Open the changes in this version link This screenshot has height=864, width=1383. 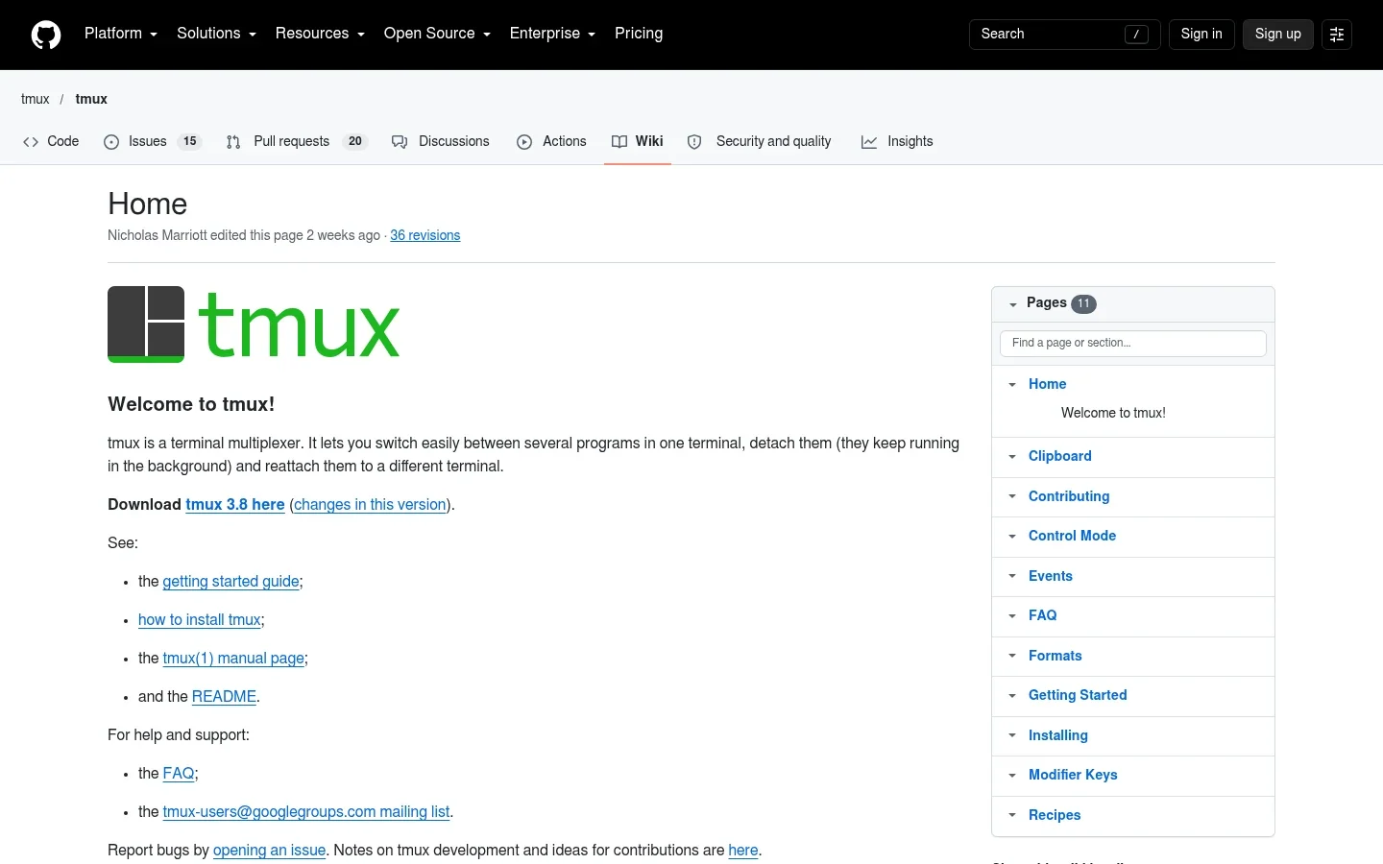click(x=370, y=505)
